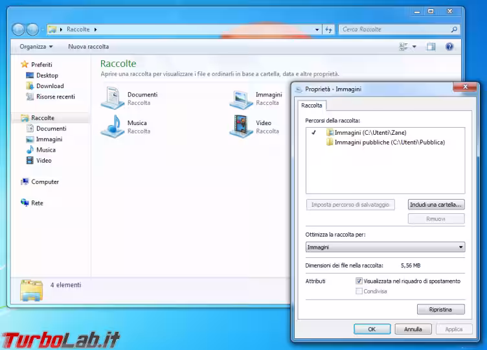Click the Raccolte library icon in sidebar
This screenshot has height=350, width=487.
(x=25, y=118)
